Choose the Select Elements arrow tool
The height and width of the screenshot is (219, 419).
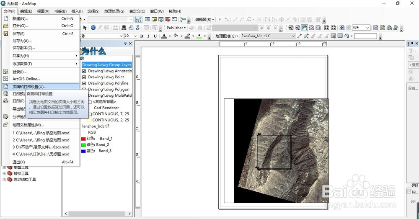pyautogui.click(x=85, y=28)
